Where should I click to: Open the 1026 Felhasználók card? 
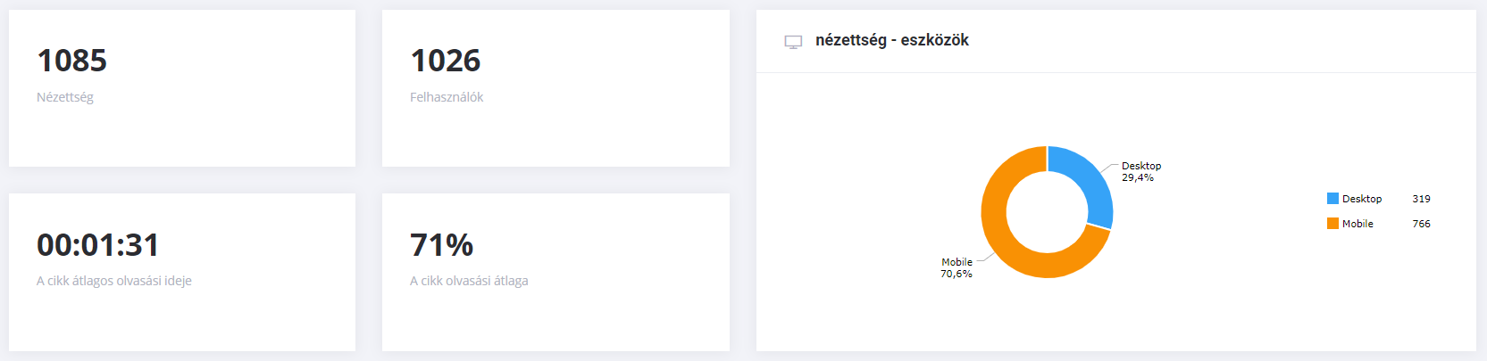pyautogui.click(x=556, y=88)
